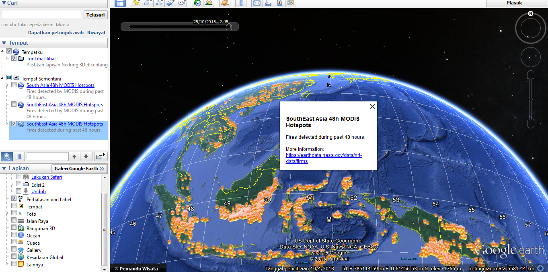Screen dimensions: 548x272
Task: Click the print icon in toolbar
Action: 268,3
